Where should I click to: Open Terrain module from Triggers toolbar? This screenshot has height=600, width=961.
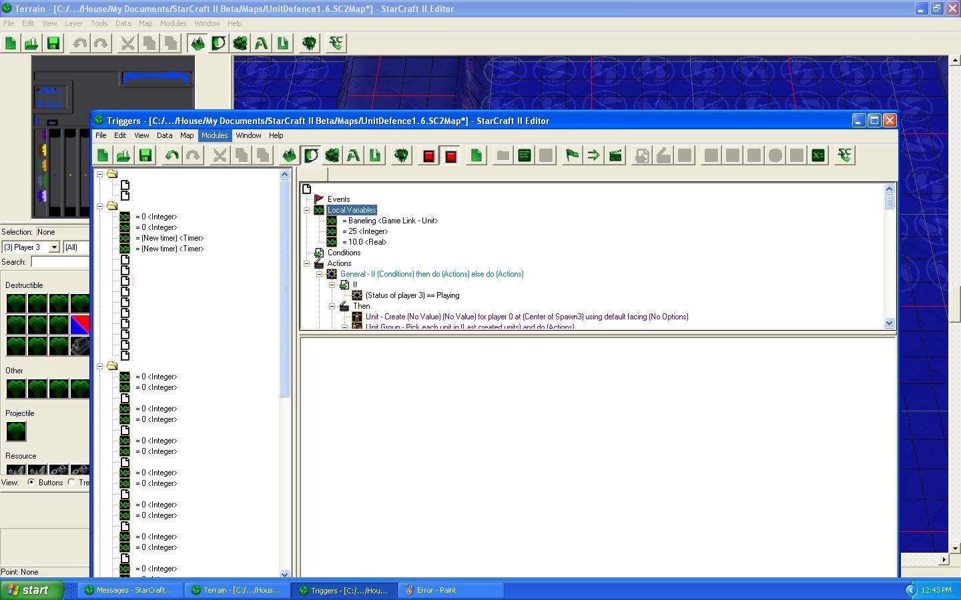click(289, 155)
